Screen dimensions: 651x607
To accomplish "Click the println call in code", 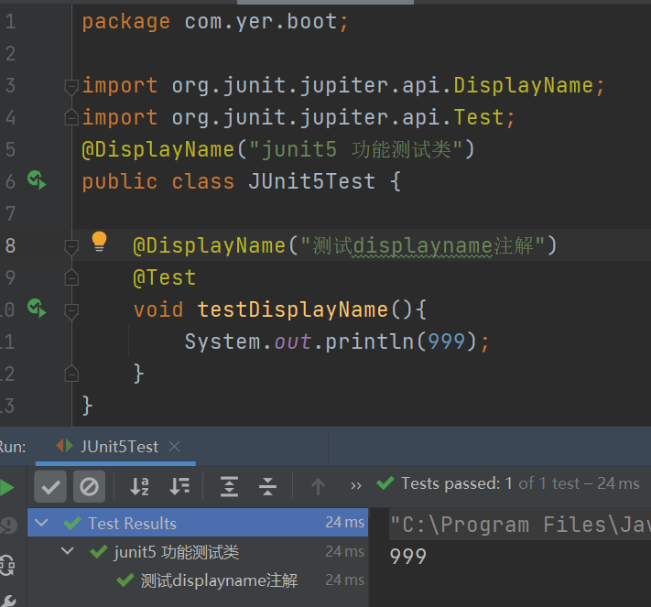I will click(x=370, y=341).
